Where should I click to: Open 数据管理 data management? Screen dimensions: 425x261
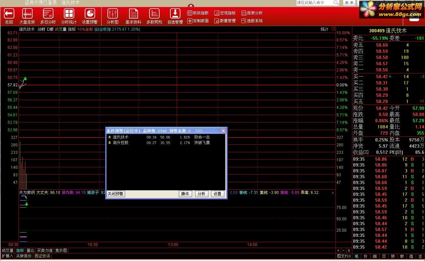coord(225,21)
